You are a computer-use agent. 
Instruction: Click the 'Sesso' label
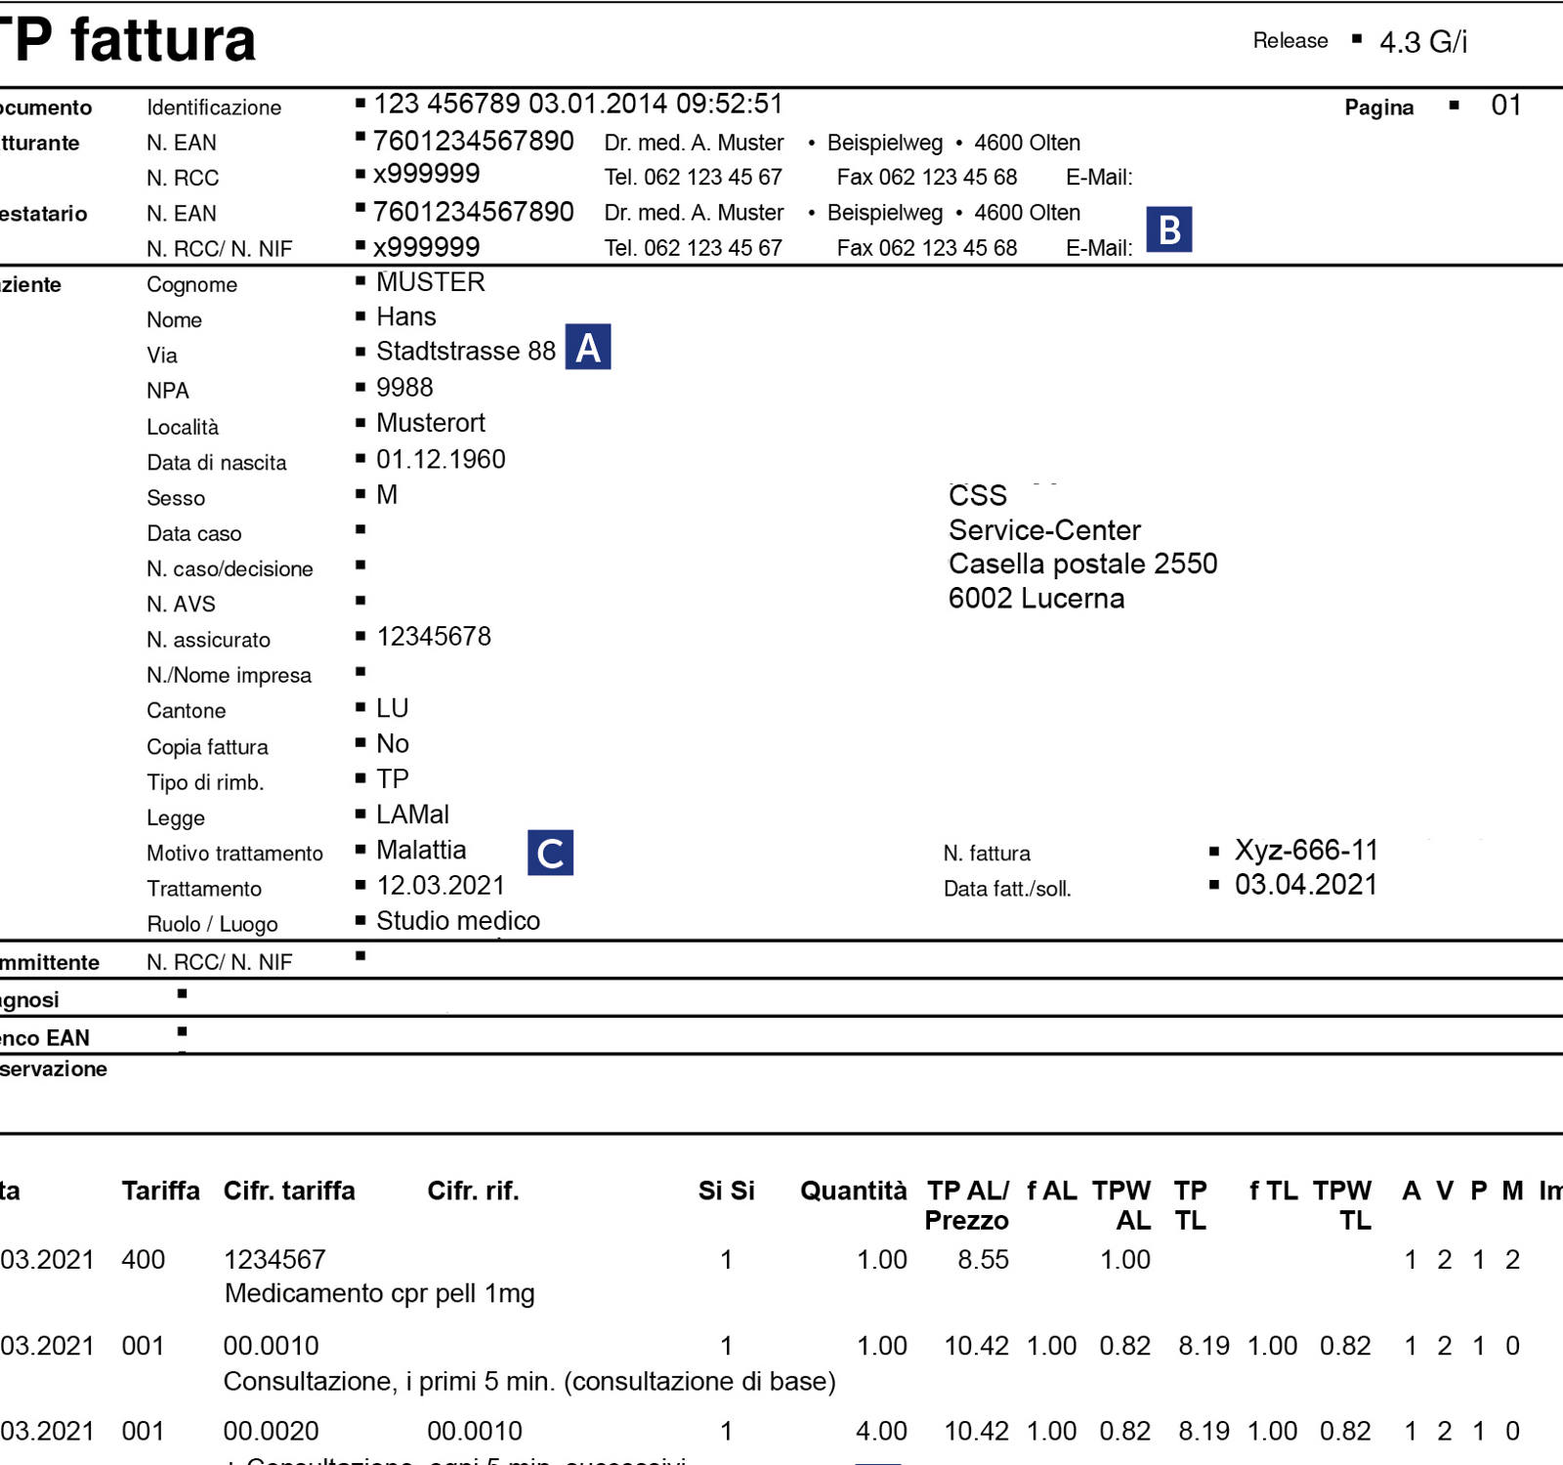tap(176, 498)
